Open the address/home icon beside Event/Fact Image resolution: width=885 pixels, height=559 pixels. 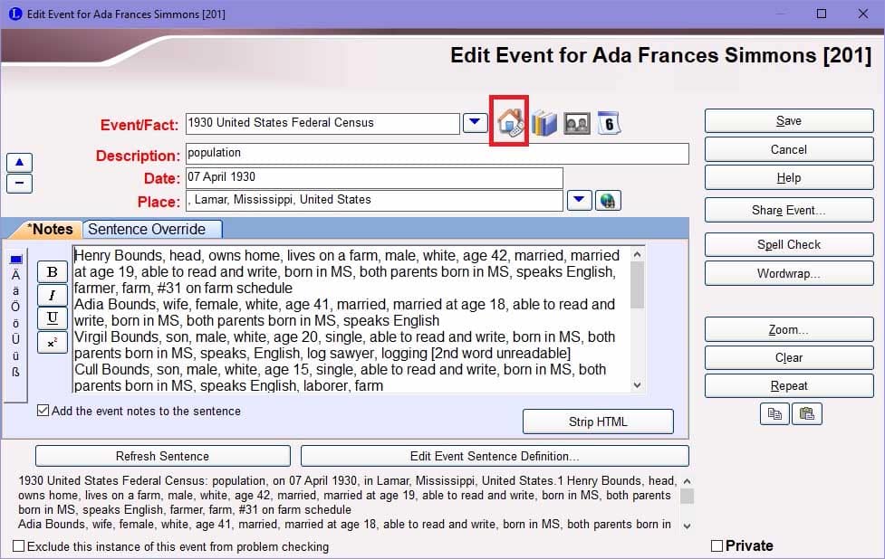[510, 123]
